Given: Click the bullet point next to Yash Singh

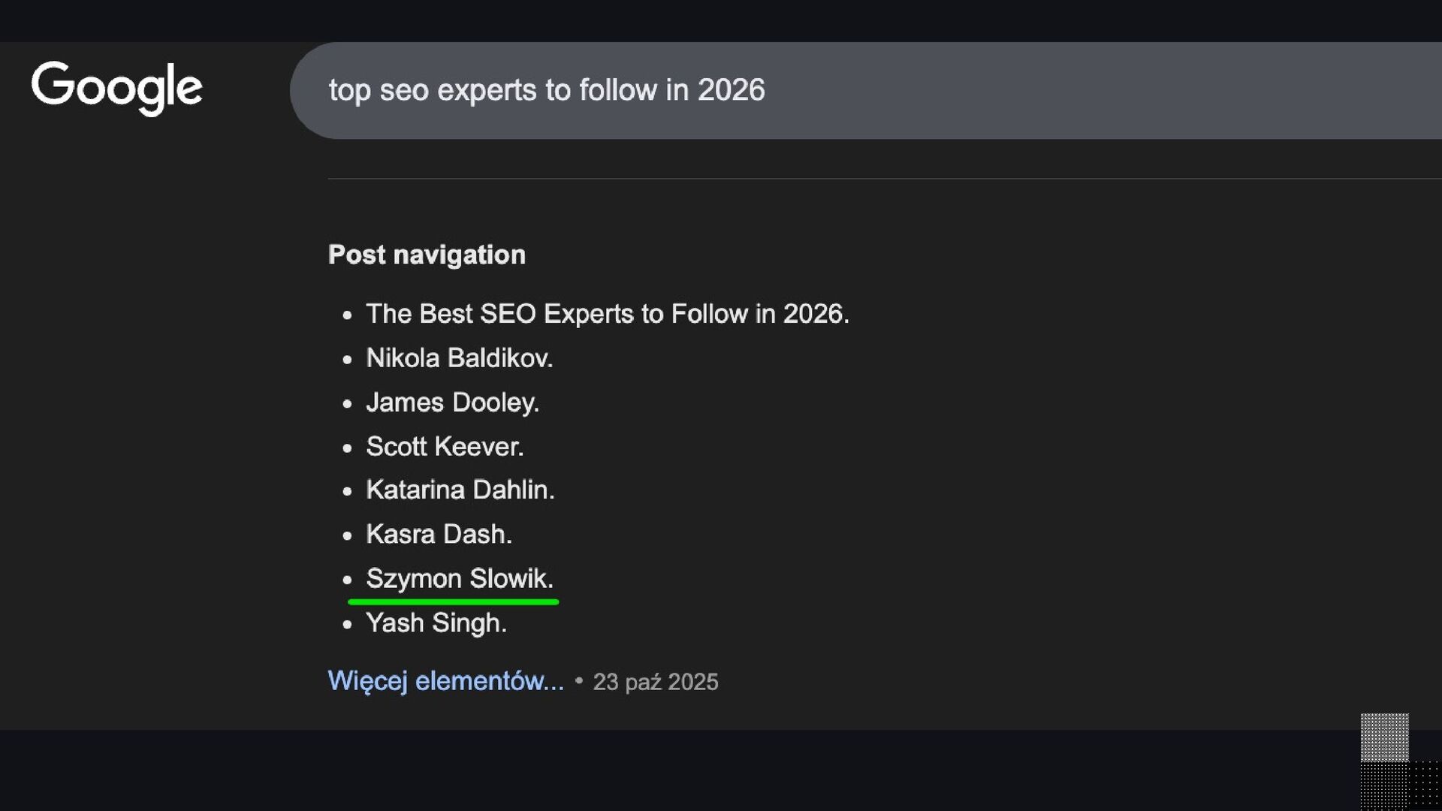Looking at the screenshot, I should pos(347,624).
